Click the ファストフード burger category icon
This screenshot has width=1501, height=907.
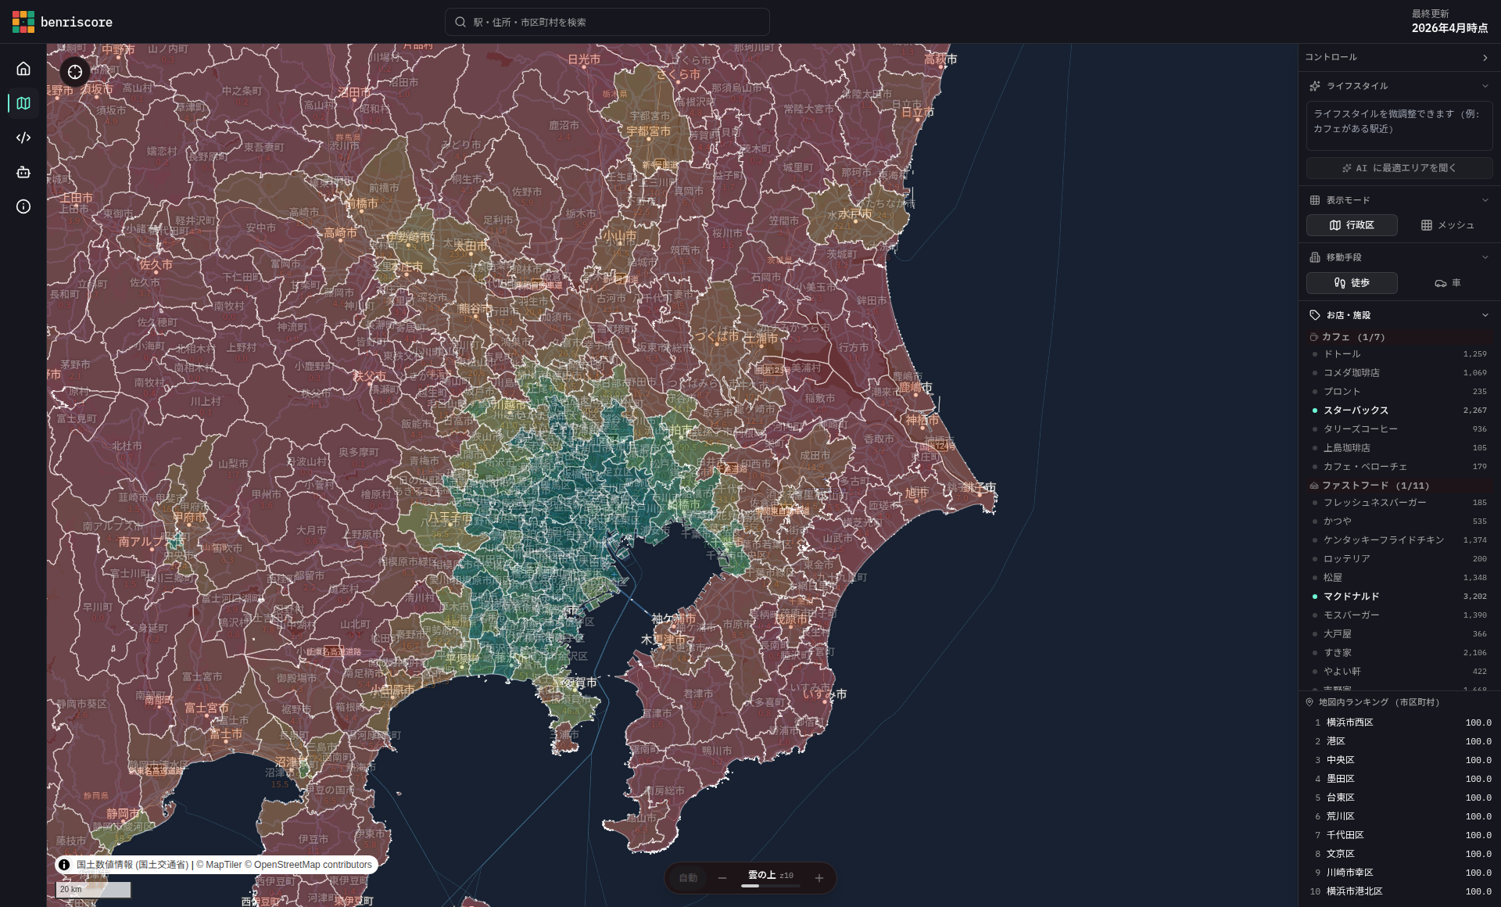1314,486
